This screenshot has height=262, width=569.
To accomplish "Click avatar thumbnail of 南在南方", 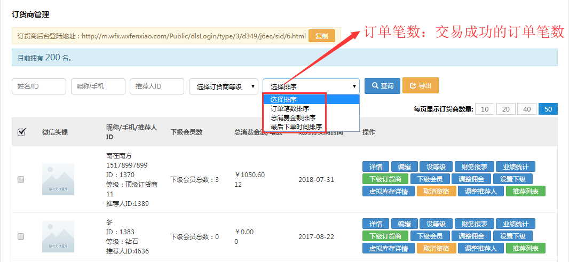I will pyautogui.click(x=58, y=179).
